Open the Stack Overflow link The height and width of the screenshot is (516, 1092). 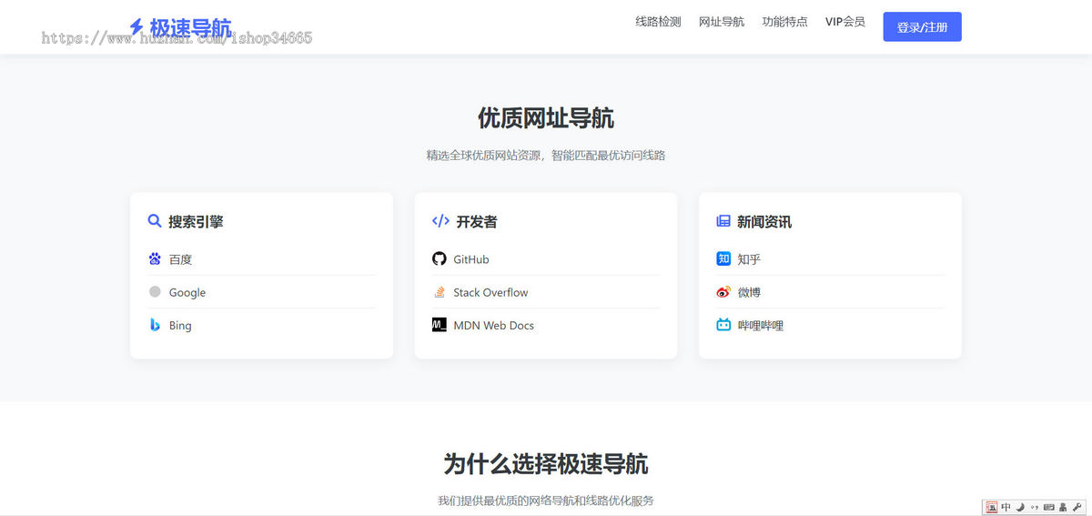tap(490, 292)
